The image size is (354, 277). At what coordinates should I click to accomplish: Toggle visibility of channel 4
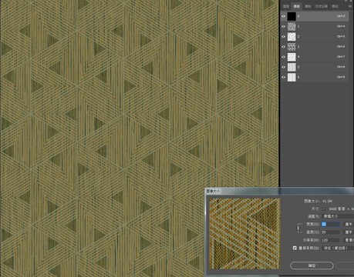(284, 57)
